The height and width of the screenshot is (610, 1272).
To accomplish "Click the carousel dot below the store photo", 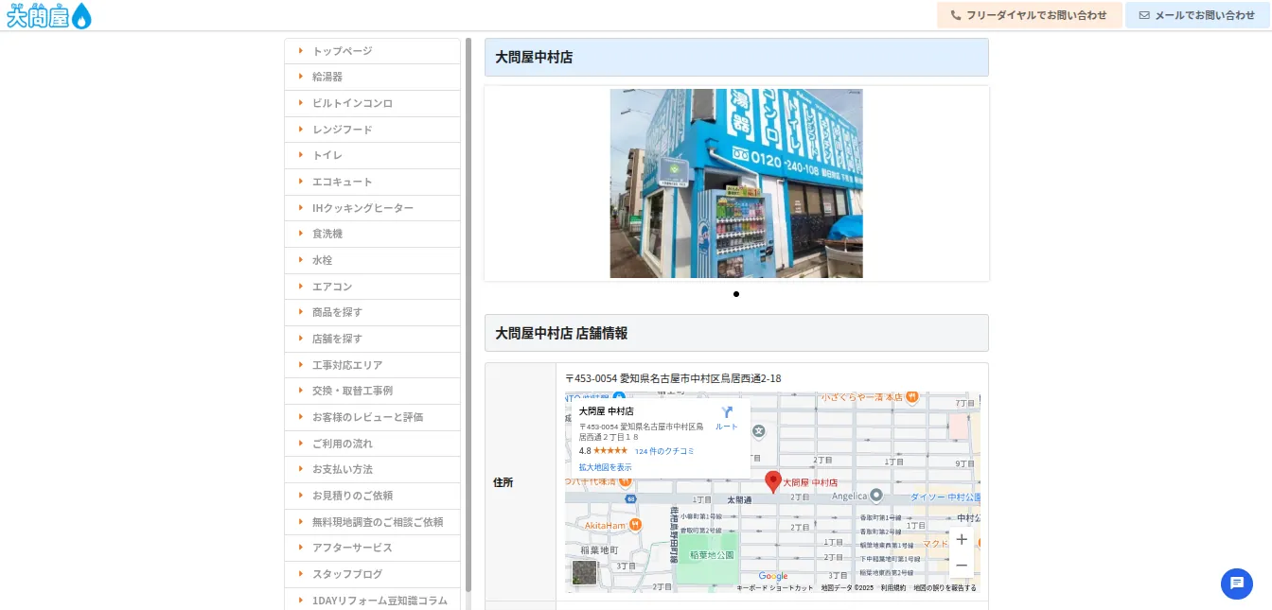I will [736, 294].
